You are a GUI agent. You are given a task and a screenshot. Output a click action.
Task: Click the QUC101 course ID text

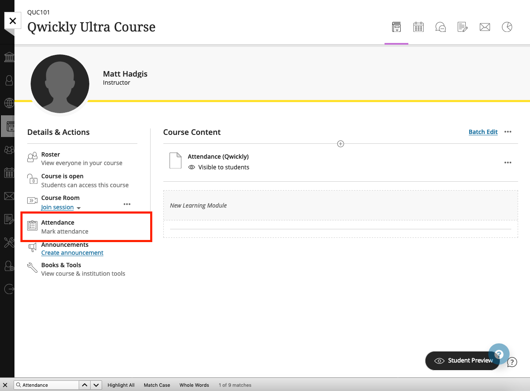click(x=39, y=12)
